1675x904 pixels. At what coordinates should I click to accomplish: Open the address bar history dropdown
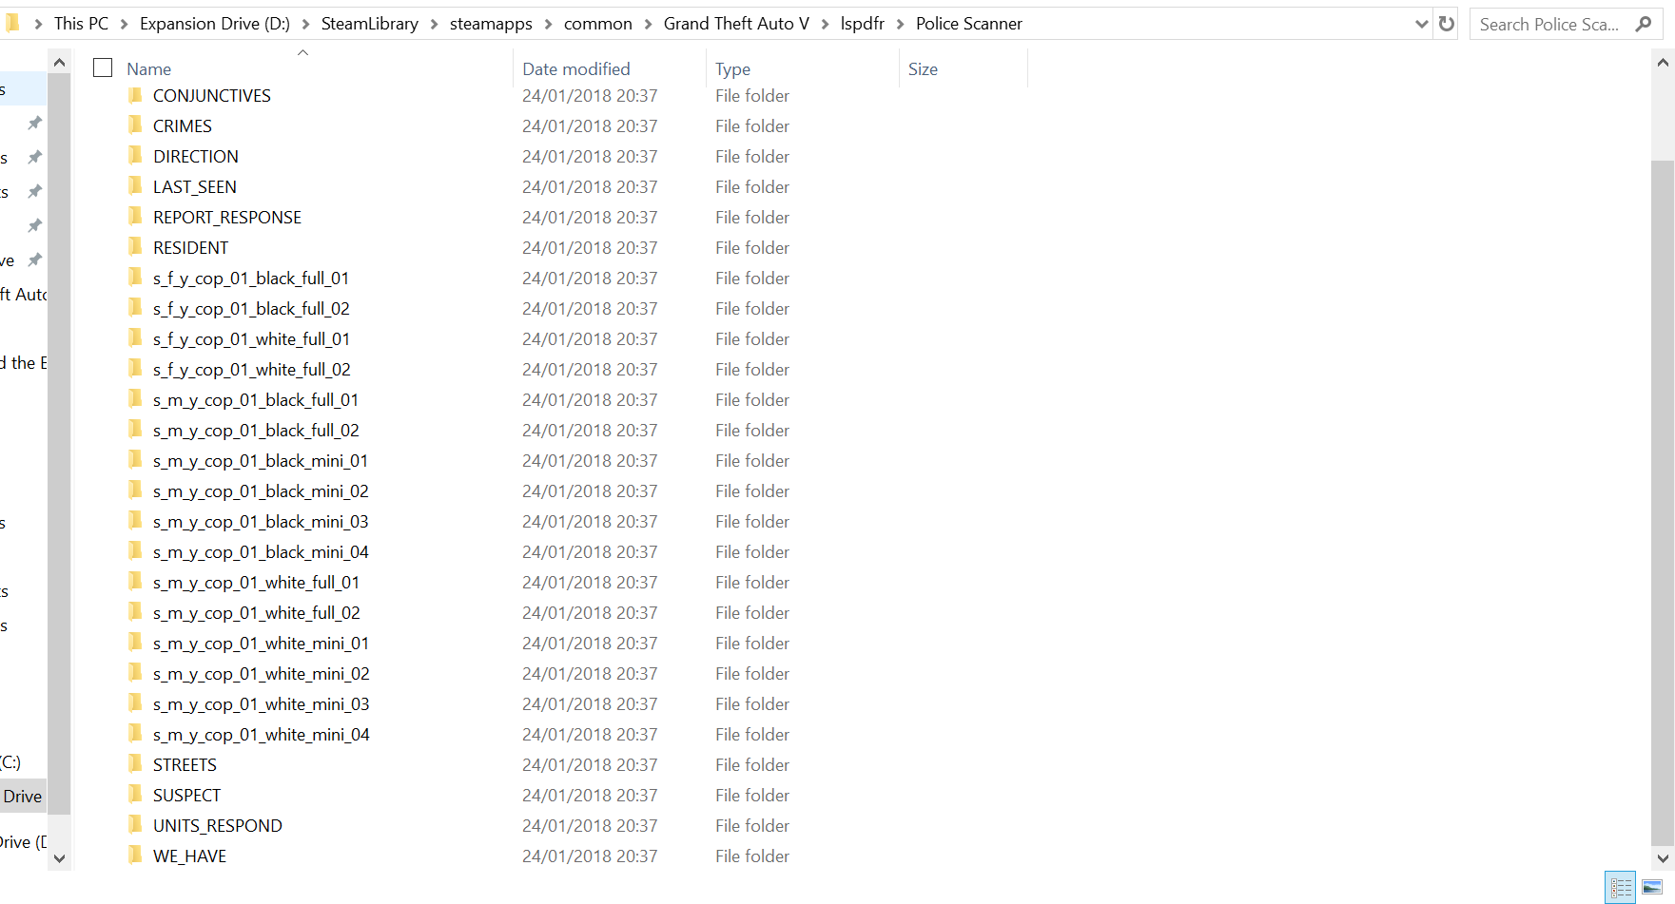1422,24
